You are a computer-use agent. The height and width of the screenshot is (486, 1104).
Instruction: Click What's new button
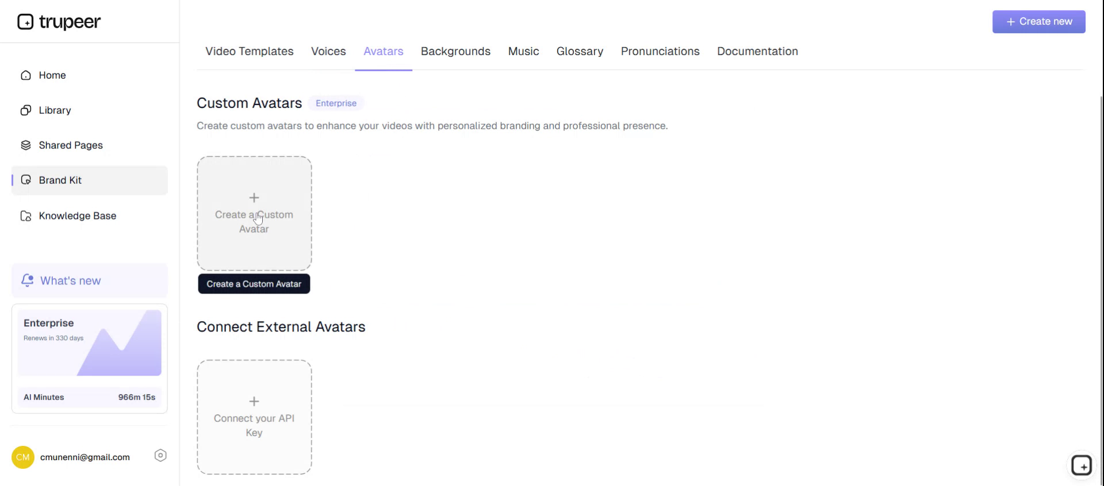point(90,280)
